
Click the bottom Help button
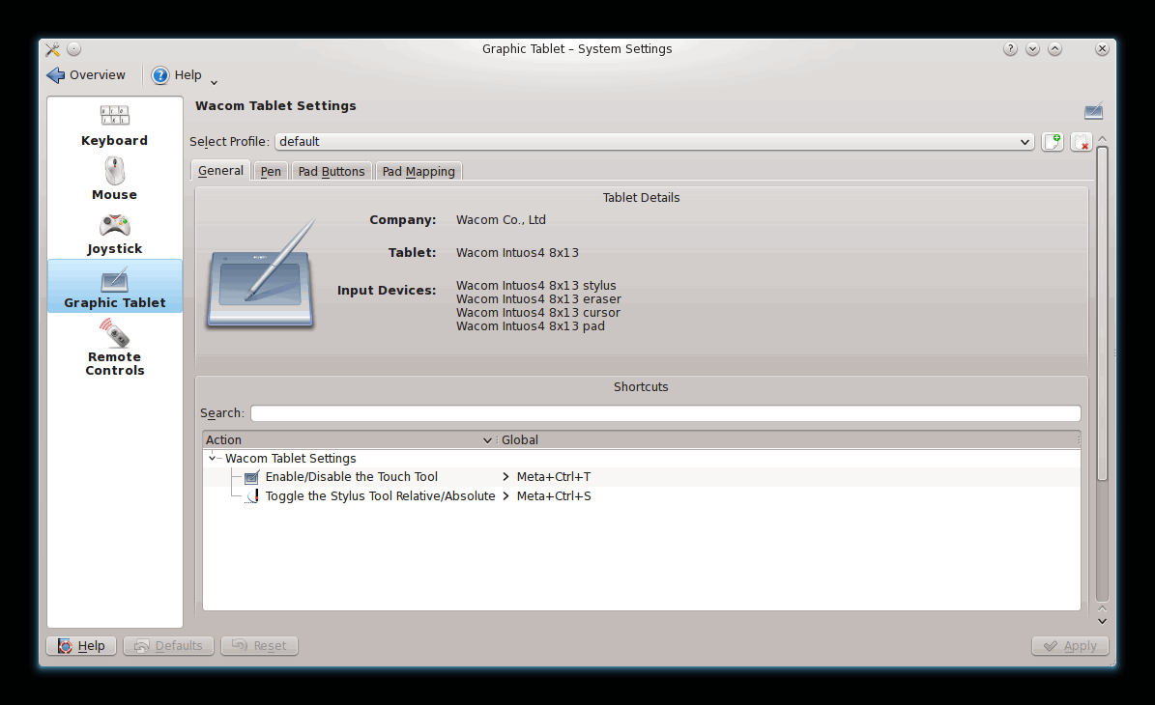pyautogui.click(x=81, y=645)
